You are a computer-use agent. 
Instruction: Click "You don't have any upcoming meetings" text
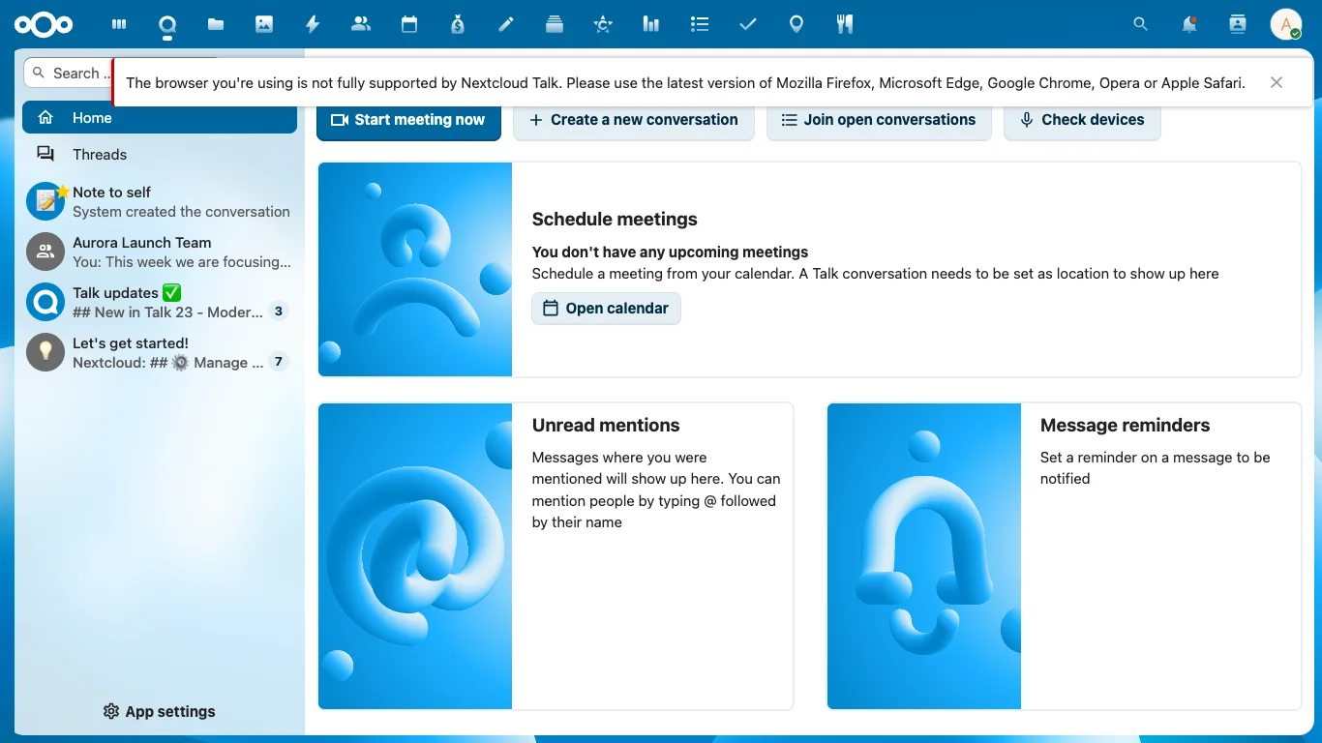click(670, 253)
